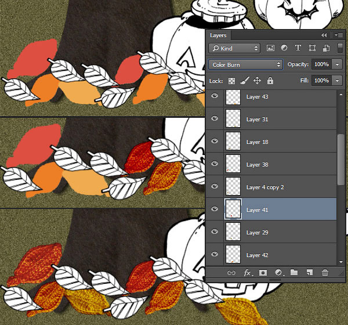The width and height of the screenshot is (348, 325).
Task: Select Layer 4 copy 2 by name
Action: click(265, 187)
